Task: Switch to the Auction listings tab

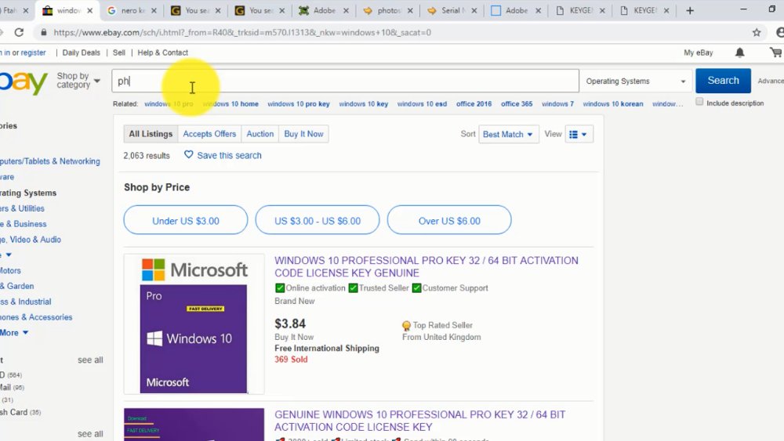Action: point(260,134)
